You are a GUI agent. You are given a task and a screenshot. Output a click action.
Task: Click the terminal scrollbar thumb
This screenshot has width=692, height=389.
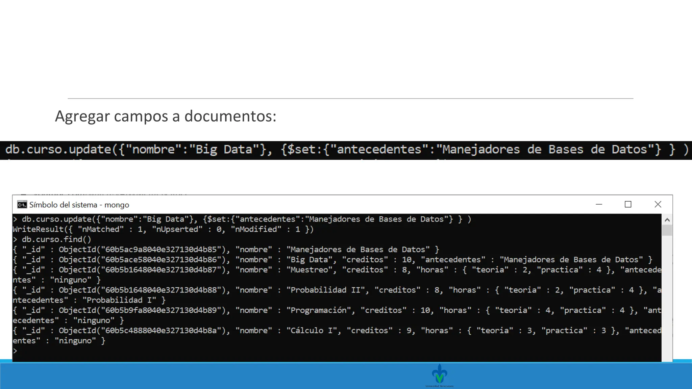pyautogui.click(x=667, y=230)
